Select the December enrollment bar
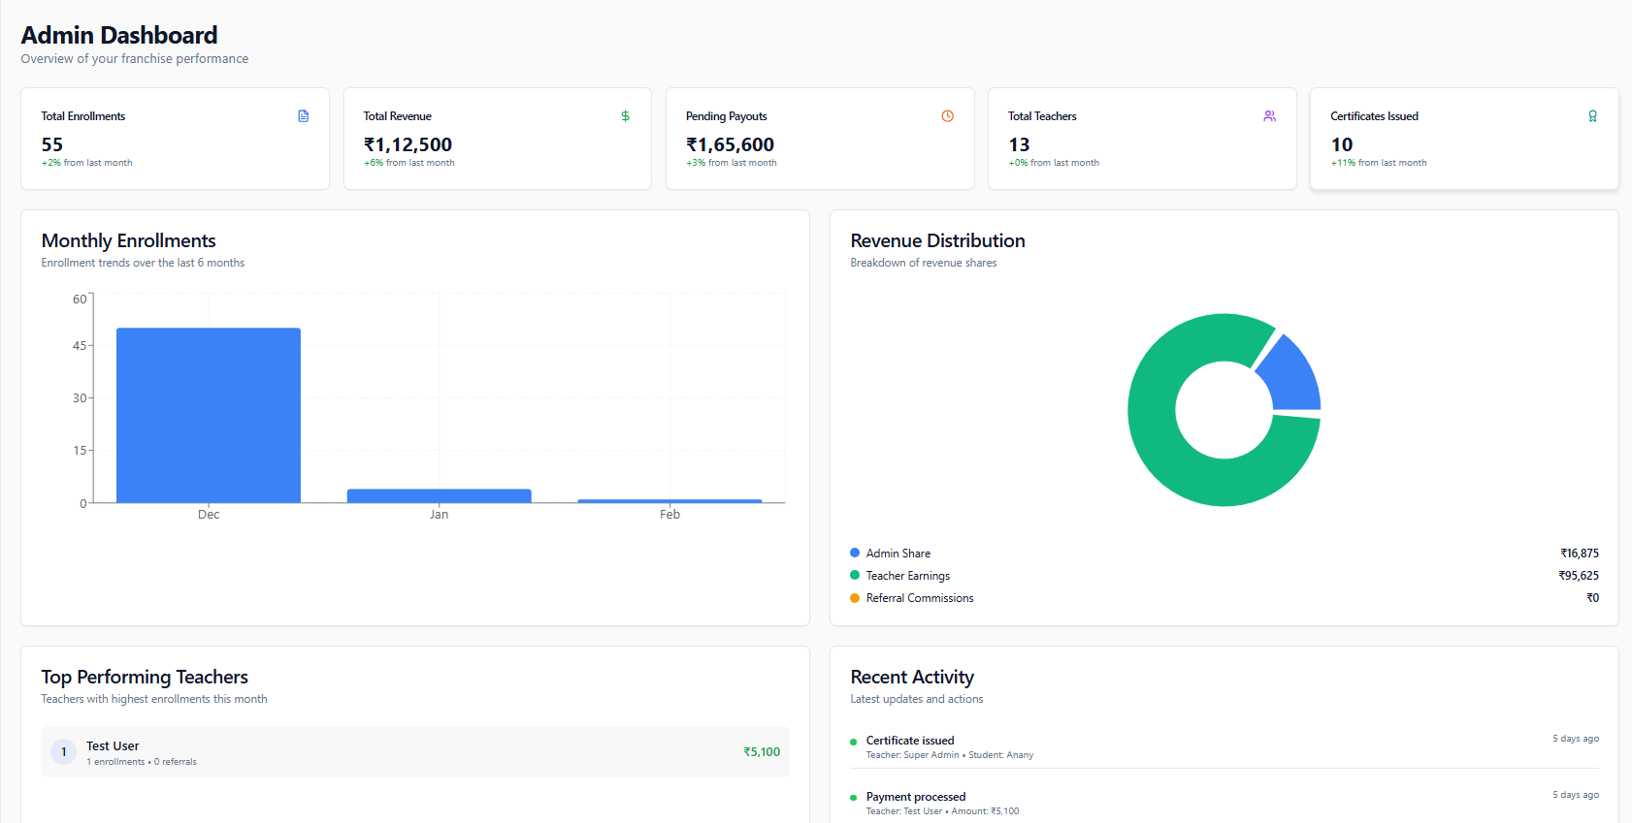This screenshot has width=1632, height=823. (209, 415)
